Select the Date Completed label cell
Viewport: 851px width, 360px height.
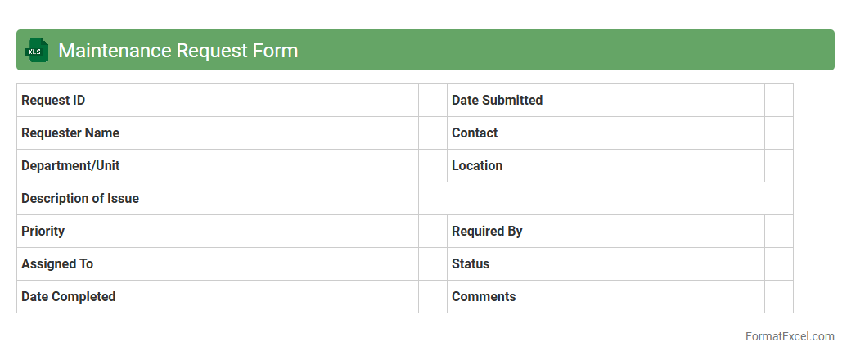pyautogui.click(x=217, y=297)
